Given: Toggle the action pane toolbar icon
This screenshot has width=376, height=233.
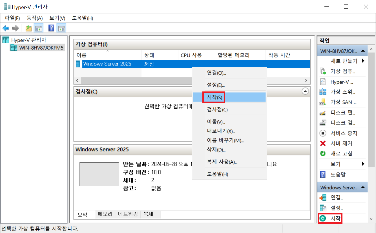Looking at the screenshot, I should point(61,28).
